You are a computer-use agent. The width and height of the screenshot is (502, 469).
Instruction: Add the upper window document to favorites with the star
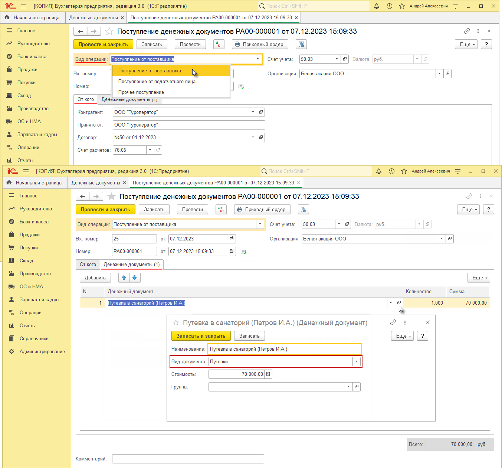(x=109, y=31)
